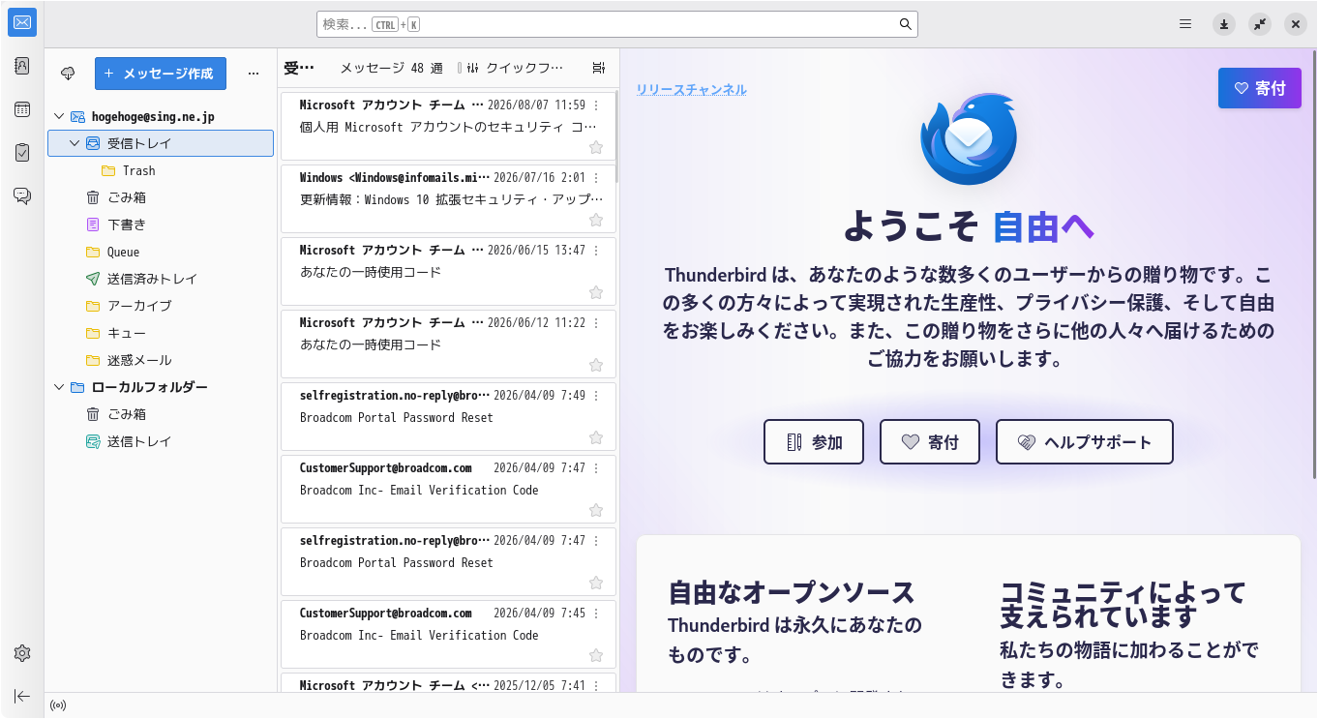Star the 7:45 Broadcom Email Verification message
This screenshot has height=719, width=1318.
596,655
